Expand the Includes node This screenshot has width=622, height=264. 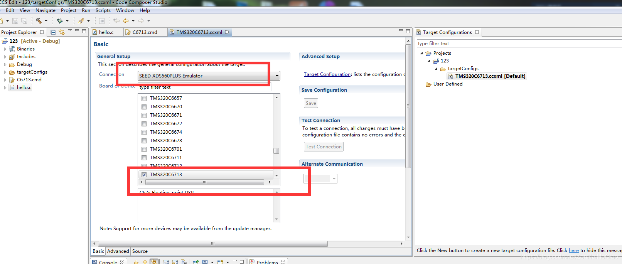pyautogui.click(x=5, y=57)
